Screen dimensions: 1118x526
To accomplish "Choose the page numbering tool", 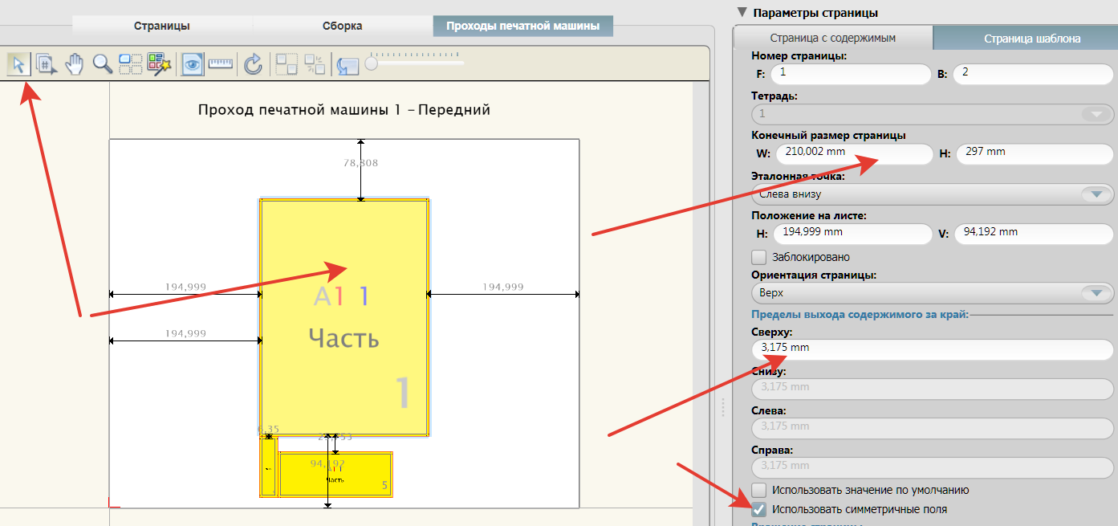I will coord(47,64).
